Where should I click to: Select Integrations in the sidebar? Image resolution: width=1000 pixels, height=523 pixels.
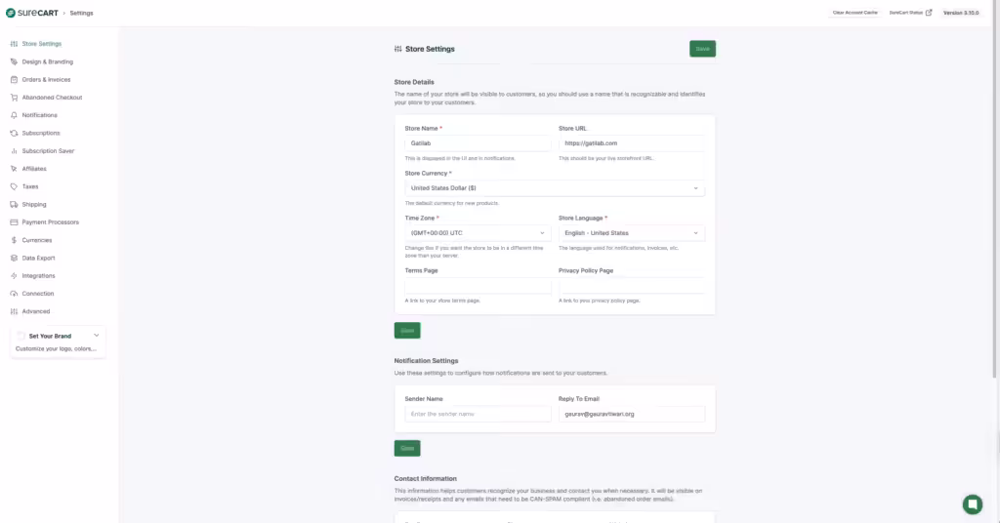[39, 276]
